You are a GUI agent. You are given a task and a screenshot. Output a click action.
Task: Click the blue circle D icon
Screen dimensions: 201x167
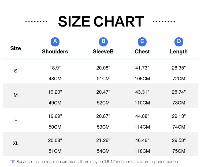click(x=179, y=41)
